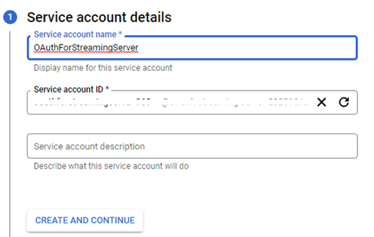The width and height of the screenshot is (374, 237).
Task: Select the step 1 number badge
Action: point(10,18)
